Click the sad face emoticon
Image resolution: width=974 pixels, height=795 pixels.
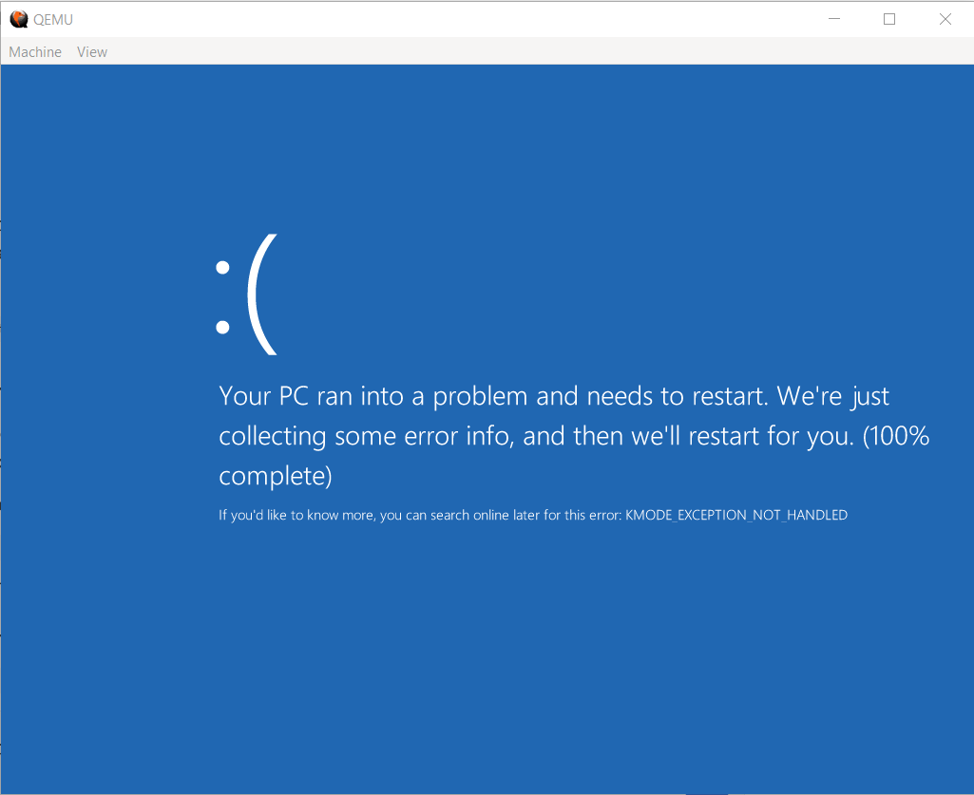click(247, 294)
